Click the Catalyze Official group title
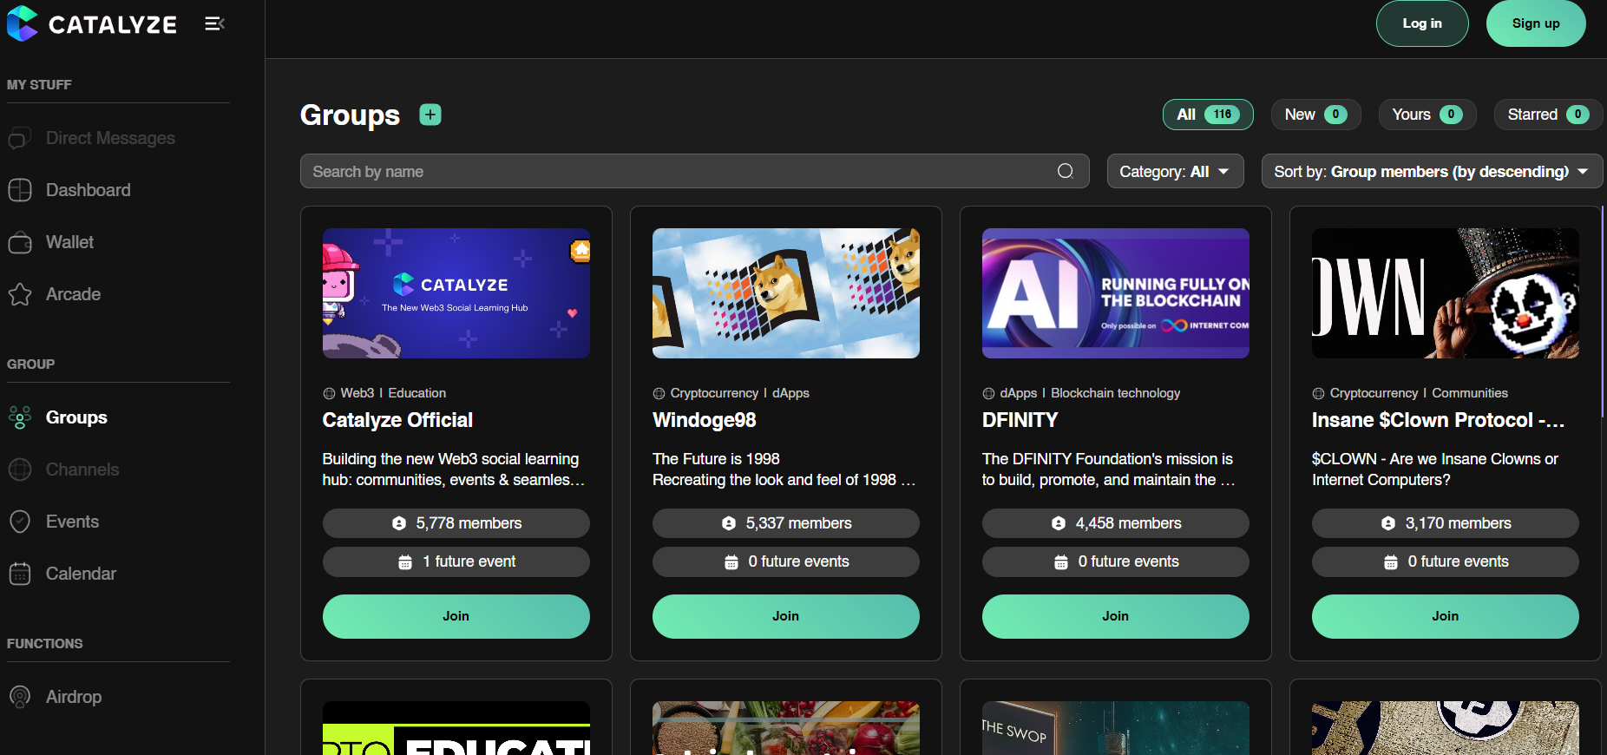The width and height of the screenshot is (1607, 755). [397, 420]
